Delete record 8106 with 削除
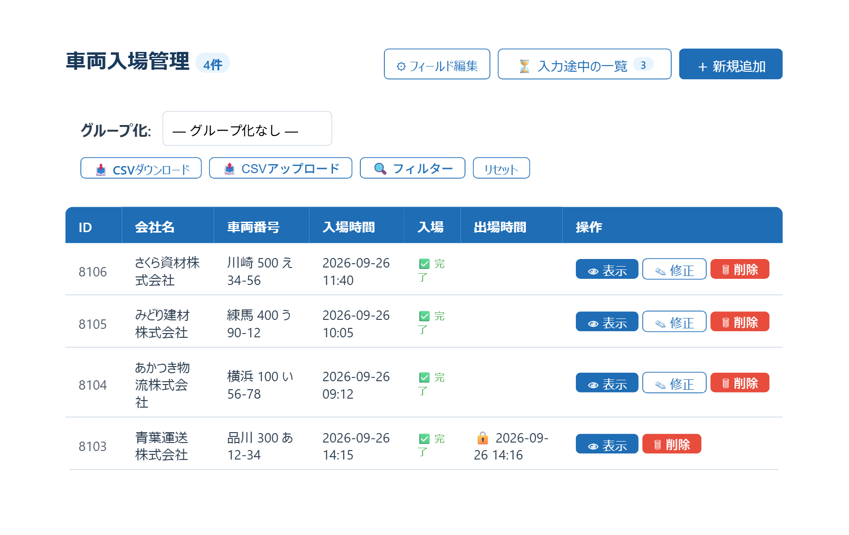 click(x=740, y=269)
